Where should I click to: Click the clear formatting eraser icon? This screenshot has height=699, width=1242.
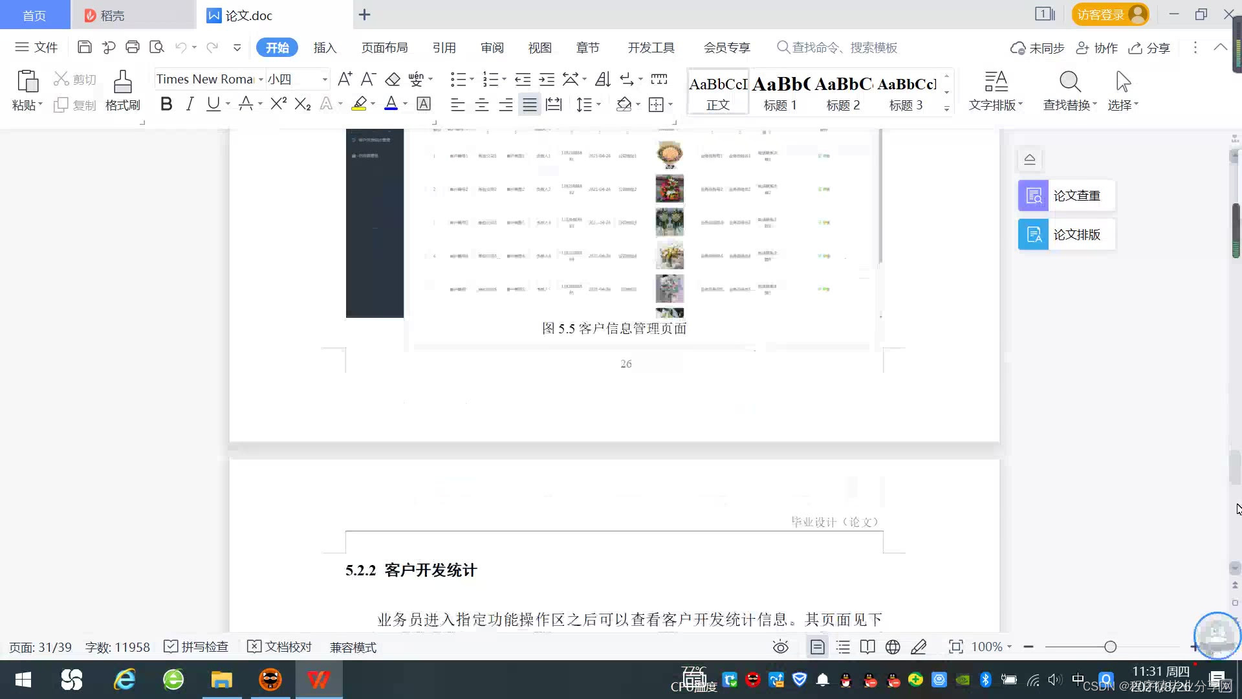pyautogui.click(x=393, y=80)
